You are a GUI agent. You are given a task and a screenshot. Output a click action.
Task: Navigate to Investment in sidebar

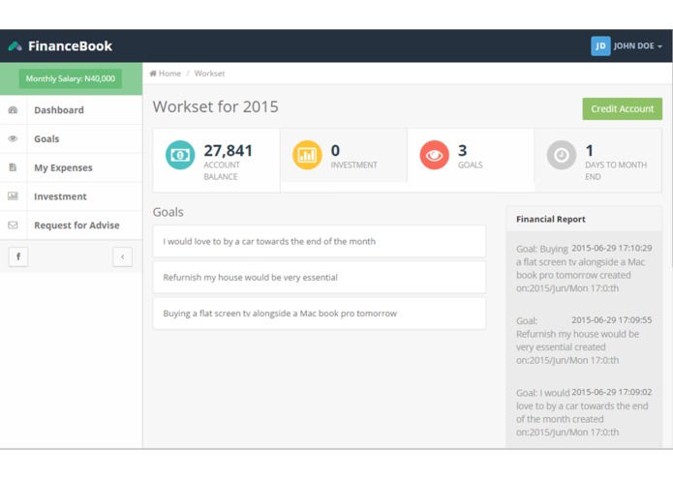[x=72, y=196]
